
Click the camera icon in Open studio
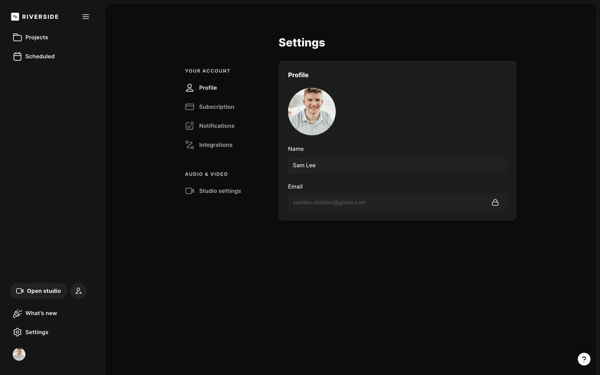point(20,291)
